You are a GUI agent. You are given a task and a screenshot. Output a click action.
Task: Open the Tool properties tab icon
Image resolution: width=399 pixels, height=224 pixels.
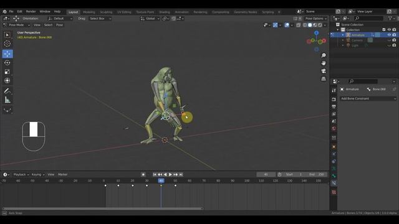[x=334, y=91]
